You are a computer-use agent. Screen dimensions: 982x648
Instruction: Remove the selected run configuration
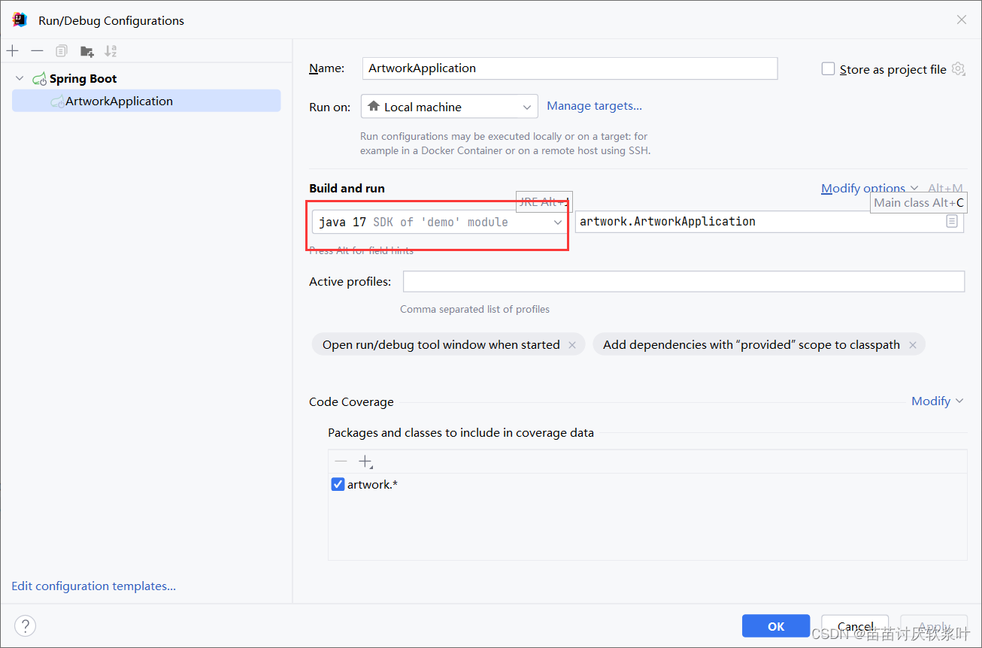37,50
